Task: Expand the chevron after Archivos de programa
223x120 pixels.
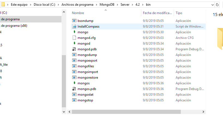Action: click(97, 5)
